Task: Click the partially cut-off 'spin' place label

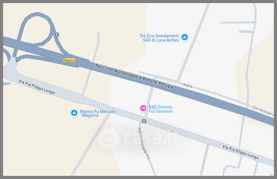Action: [x=7, y=84]
